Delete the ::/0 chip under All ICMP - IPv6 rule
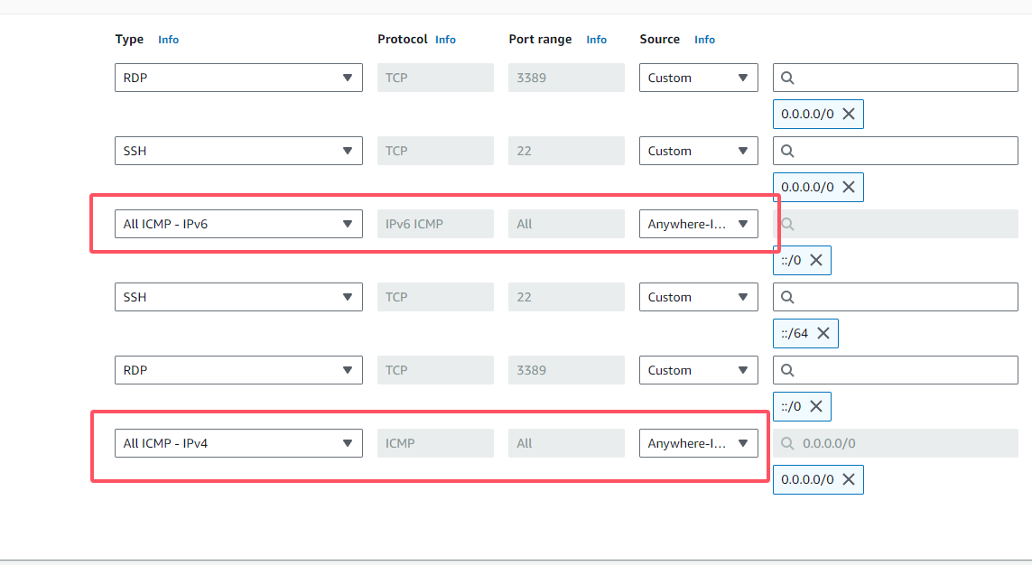This screenshot has width=1032, height=565. [x=815, y=260]
